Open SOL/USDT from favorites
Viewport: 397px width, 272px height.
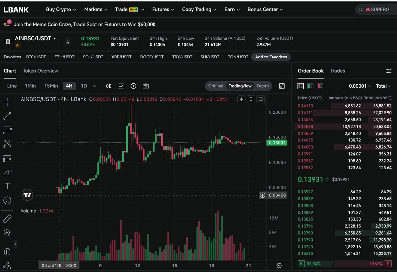(93, 57)
